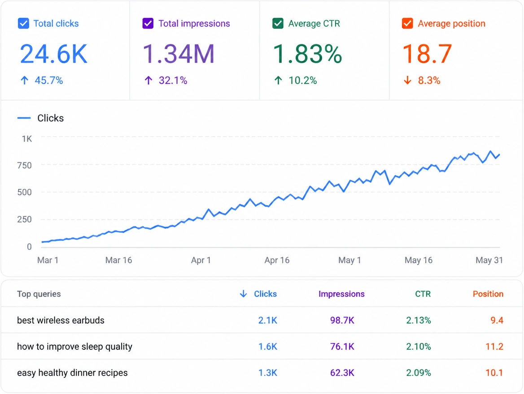Click the up arrow beside 45.7%

[24, 81]
